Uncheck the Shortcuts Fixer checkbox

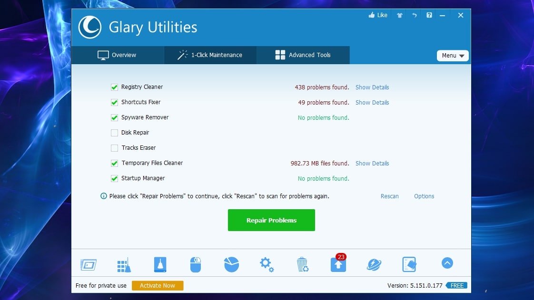click(114, 102)
